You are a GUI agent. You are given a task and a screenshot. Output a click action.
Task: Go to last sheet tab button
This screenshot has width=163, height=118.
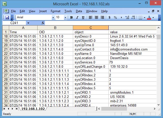(17, 109)
